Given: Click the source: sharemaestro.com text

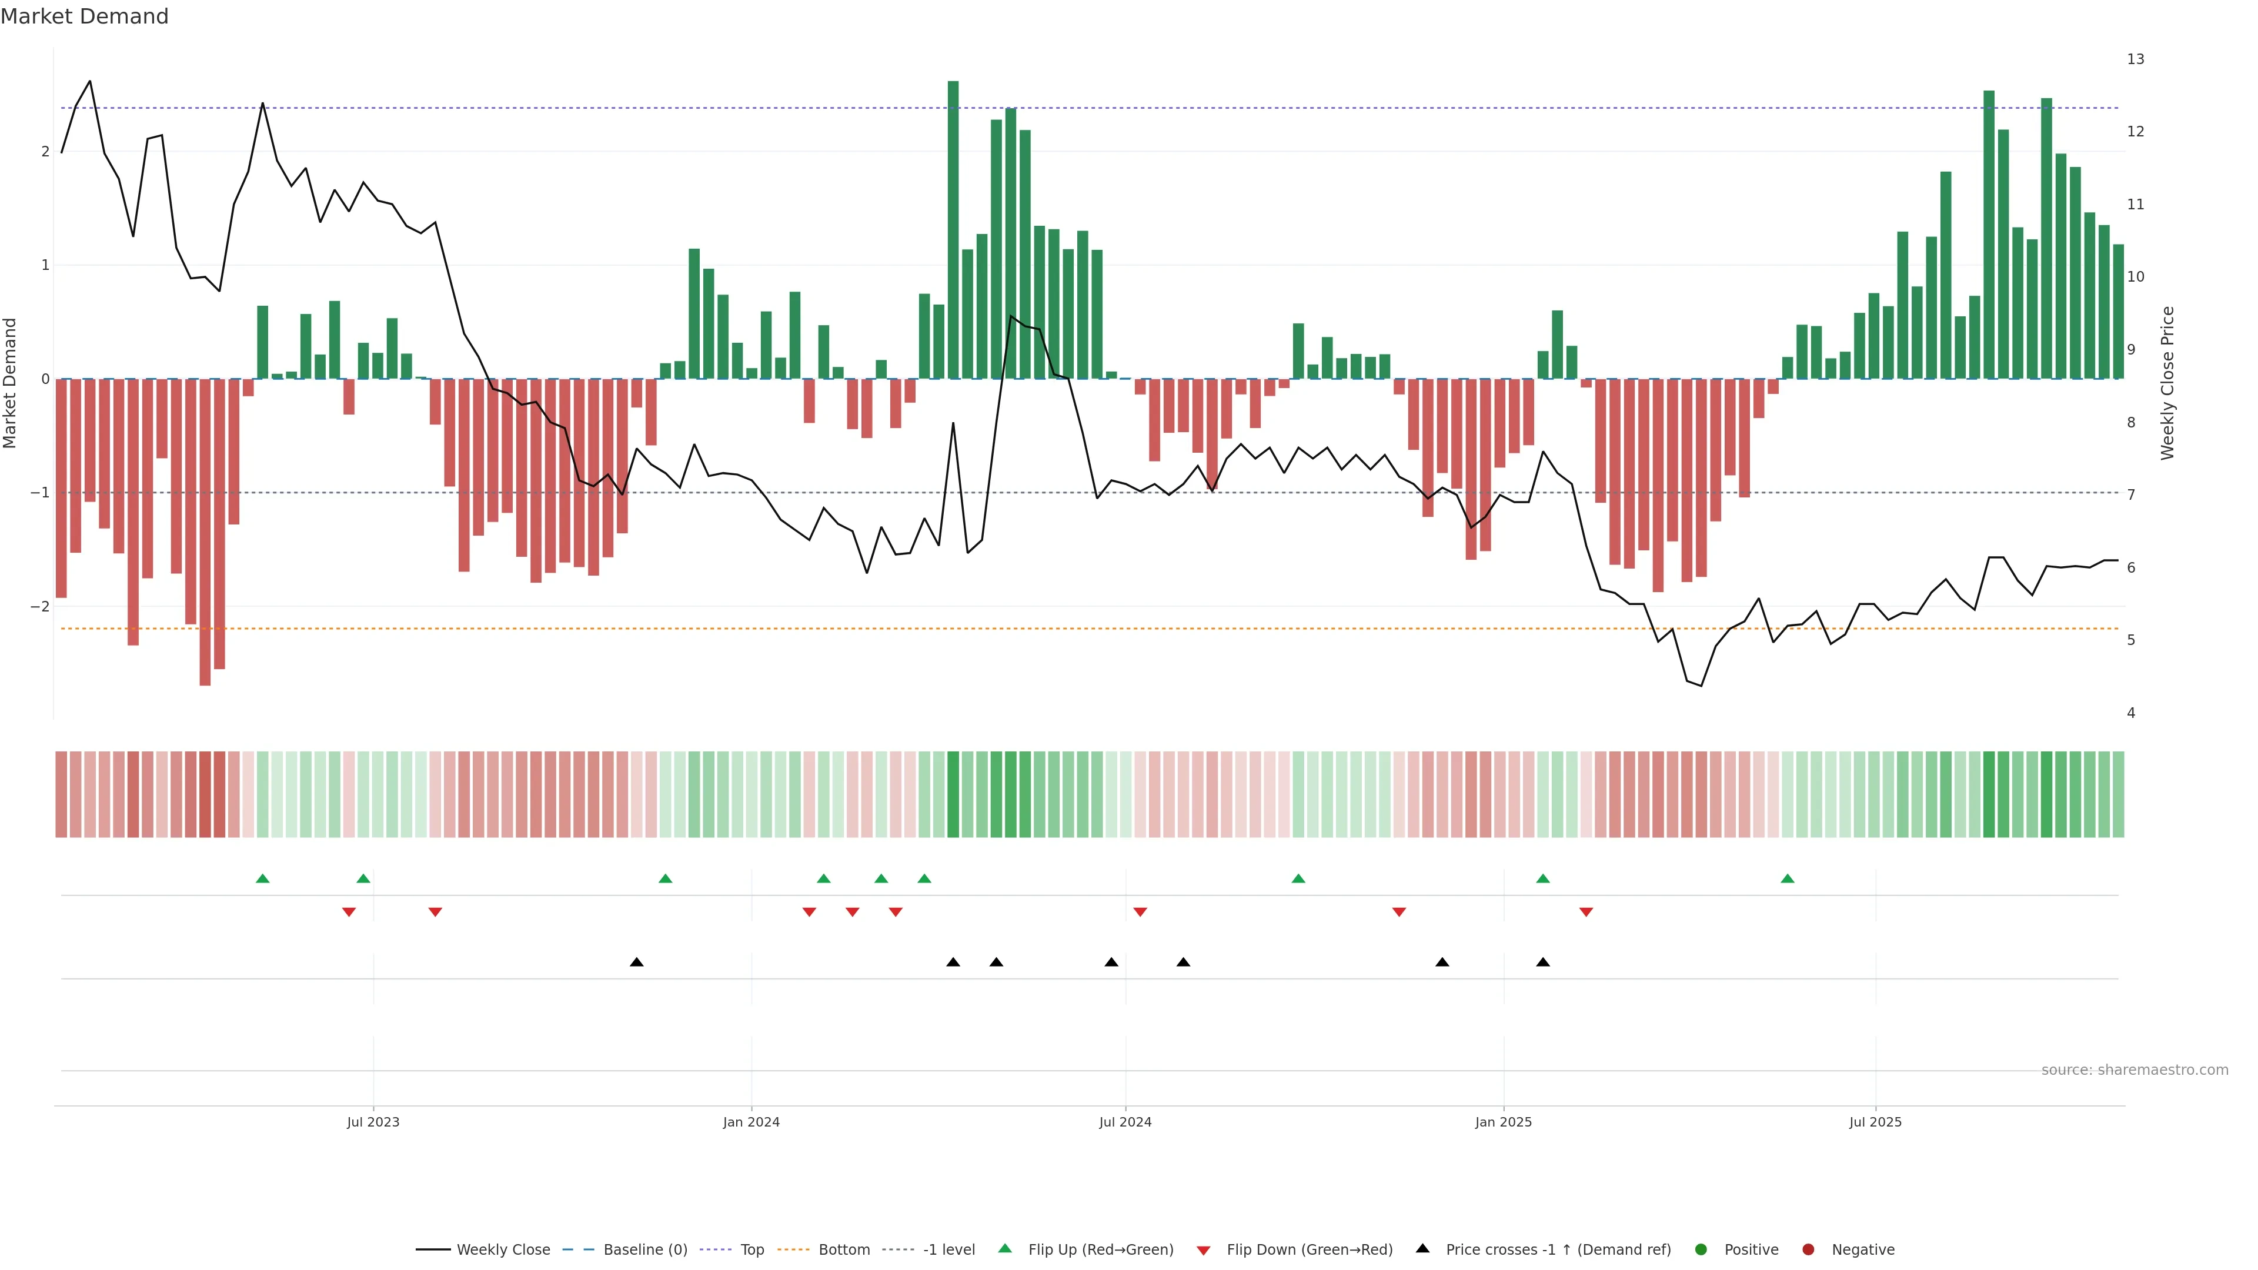Looking at the screenshot, I should tap(2135, 1070).
